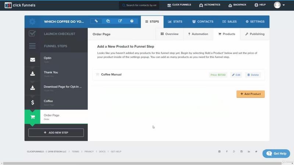This screenshot has width=294, height=165.
Task: Click the Get Help chat button
Action: point(276,154)
